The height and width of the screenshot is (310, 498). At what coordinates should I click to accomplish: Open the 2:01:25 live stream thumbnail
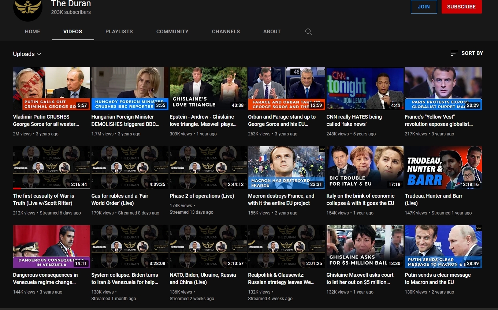[287, 247]
